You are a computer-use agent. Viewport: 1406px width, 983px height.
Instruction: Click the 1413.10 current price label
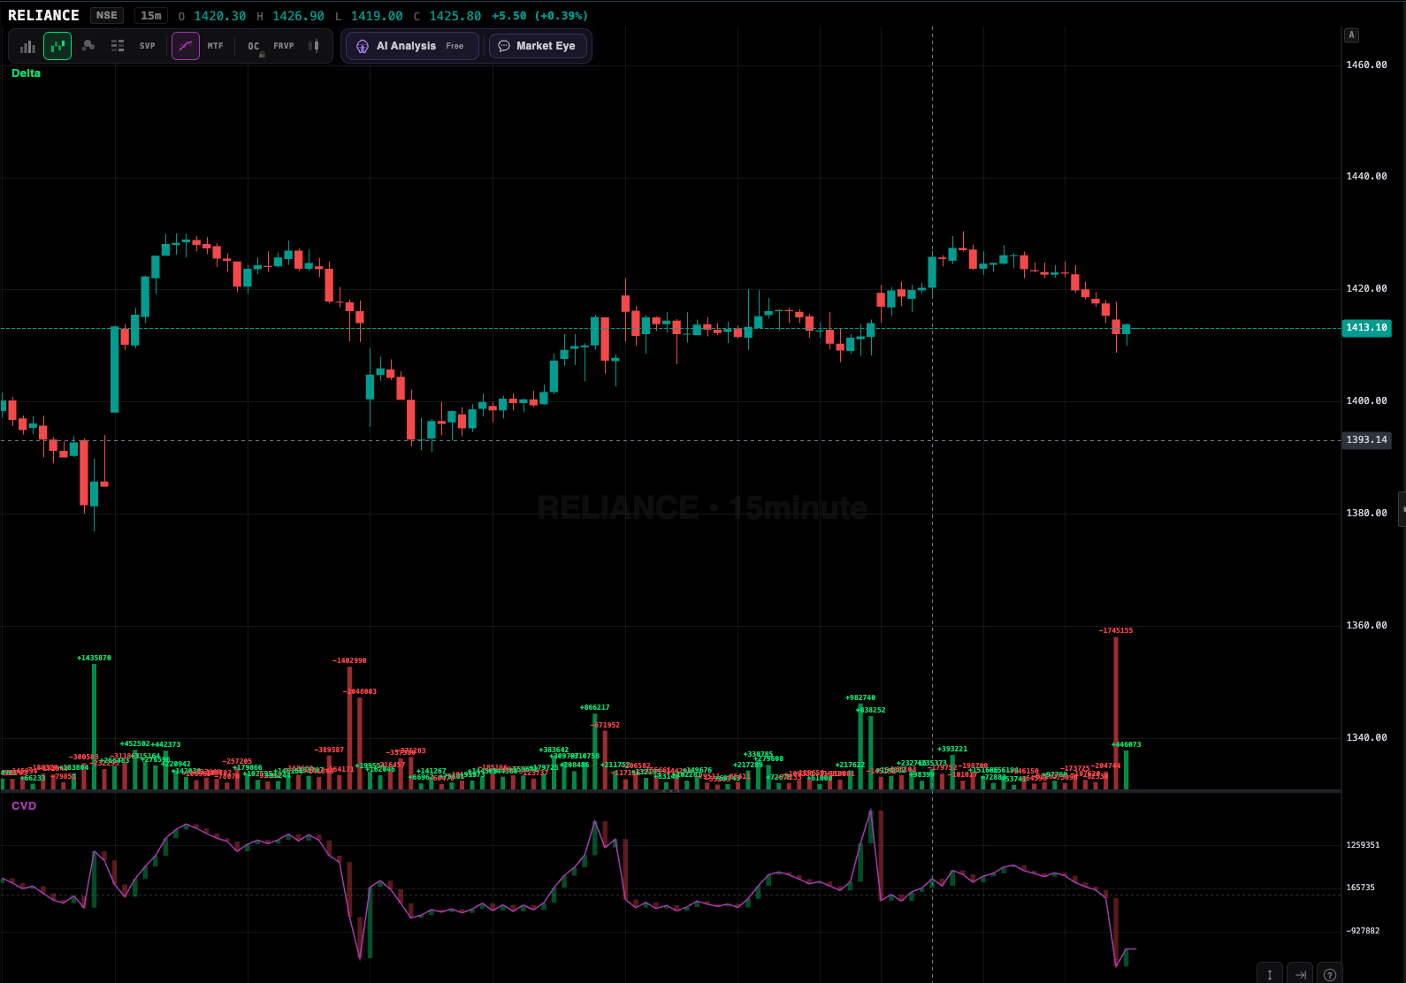click(1366, 328)
